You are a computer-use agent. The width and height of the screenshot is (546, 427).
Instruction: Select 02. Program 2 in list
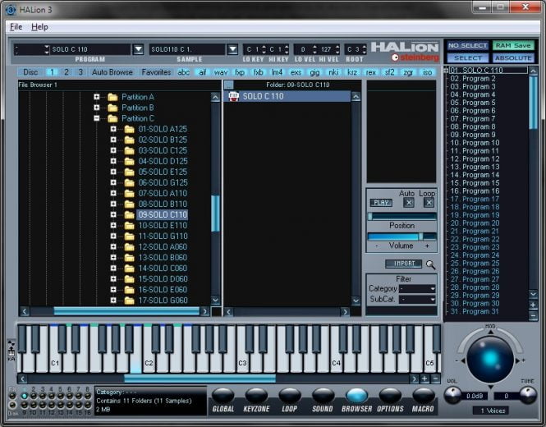[x=472, y=78]
